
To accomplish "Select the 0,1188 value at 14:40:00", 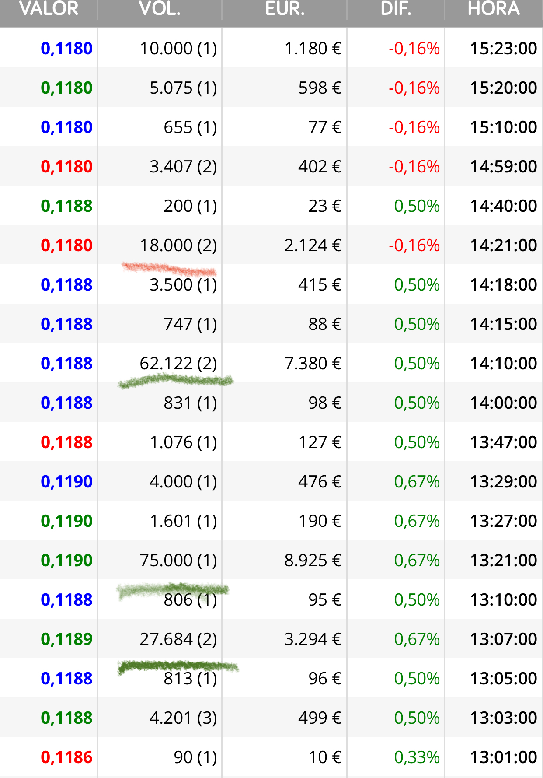I will 66,206.
